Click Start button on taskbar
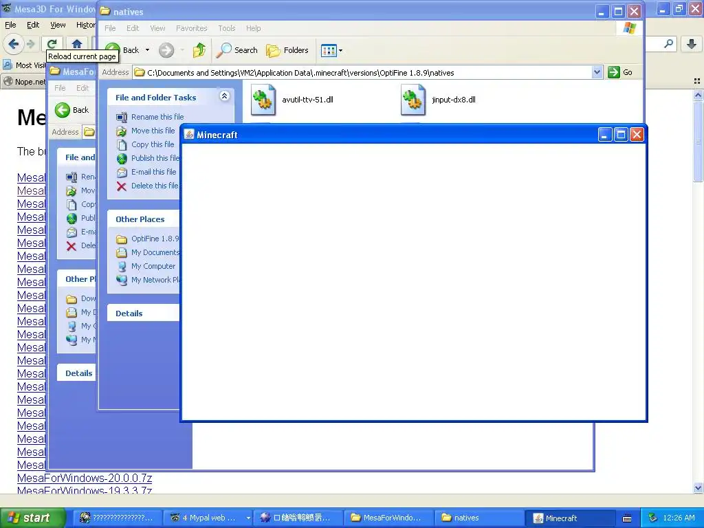The height and width of the screenshot is (528, 704). (x=32, y=518)
